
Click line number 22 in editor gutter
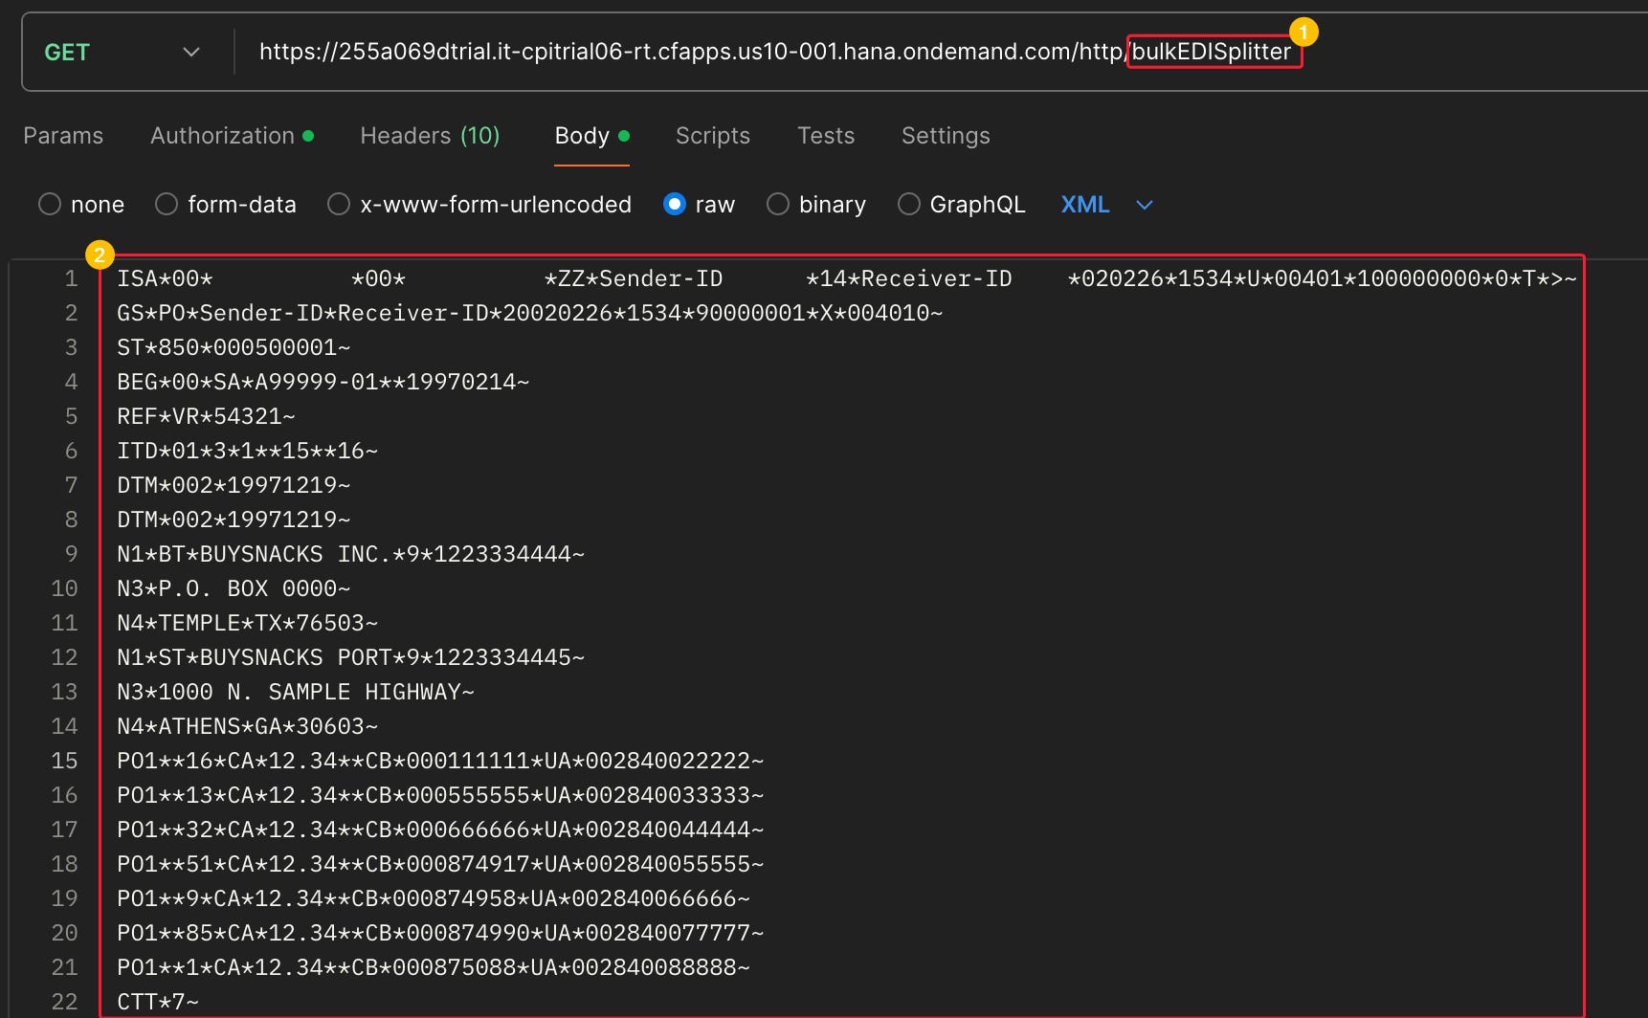tap(64, 1002)
